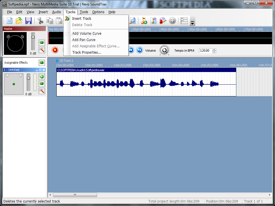This screenshot has width=275, height=206.
Task: Click the Master panel title bar
Action: (x=24, y=29)
